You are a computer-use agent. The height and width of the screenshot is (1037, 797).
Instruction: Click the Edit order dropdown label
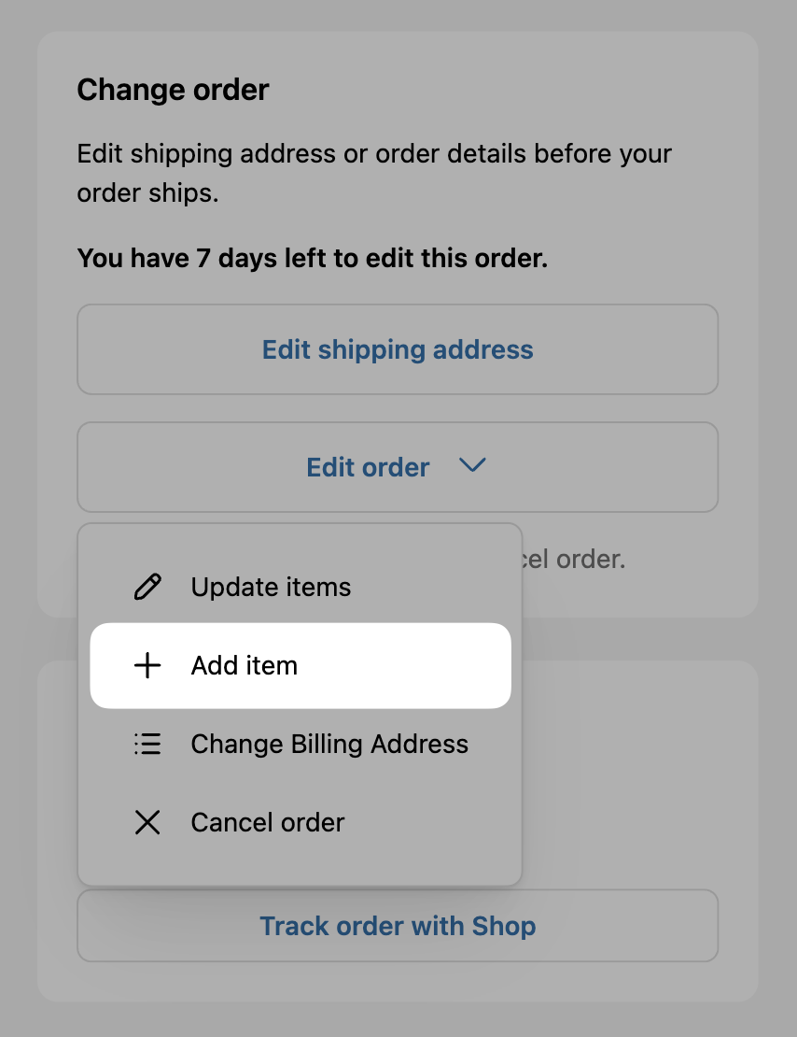click(368, 467)
